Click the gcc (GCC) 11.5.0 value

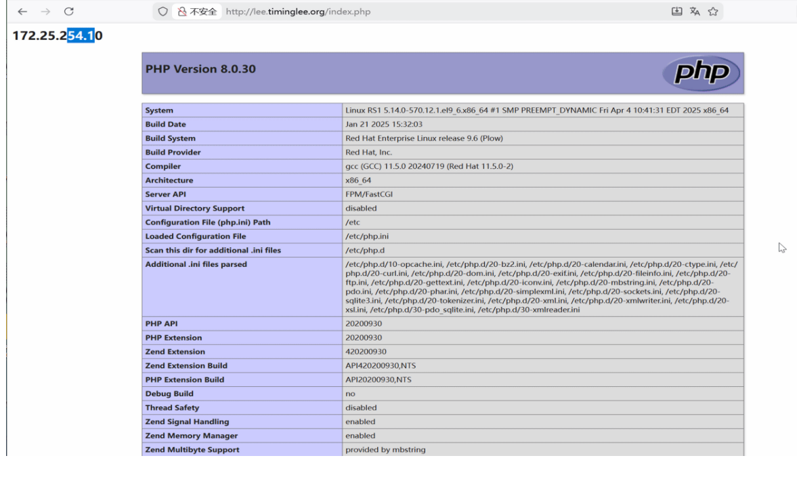pyautogui.click(x=429, y=166)
